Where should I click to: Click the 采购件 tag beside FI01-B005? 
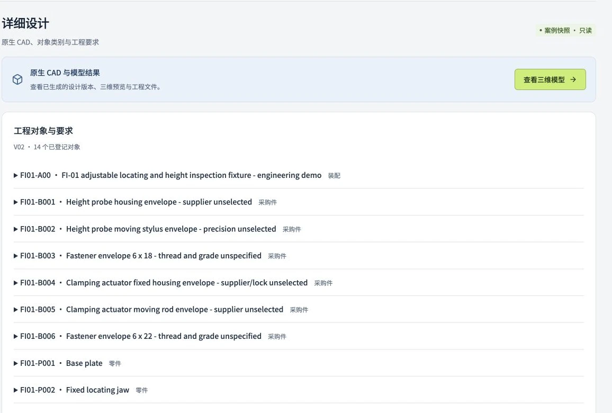299,310
